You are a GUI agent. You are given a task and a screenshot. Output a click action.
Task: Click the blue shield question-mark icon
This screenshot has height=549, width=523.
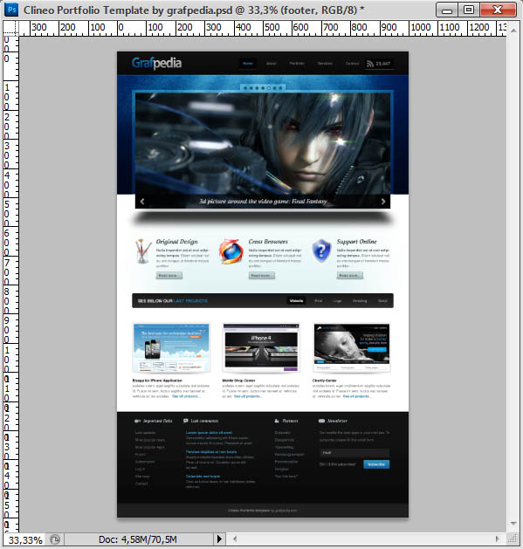[x=321, y=250]
